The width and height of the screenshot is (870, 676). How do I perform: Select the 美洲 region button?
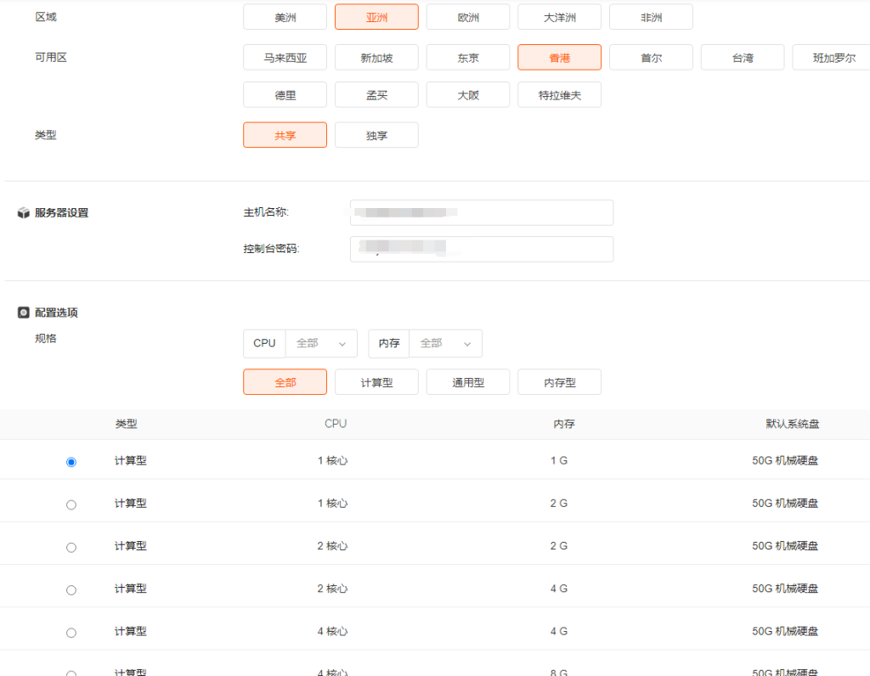285,17
